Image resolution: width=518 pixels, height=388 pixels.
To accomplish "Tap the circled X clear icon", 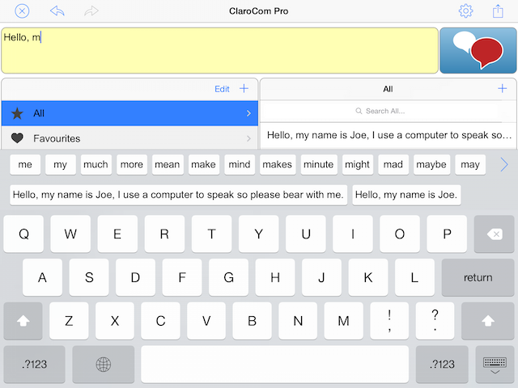I will point(22,11).
